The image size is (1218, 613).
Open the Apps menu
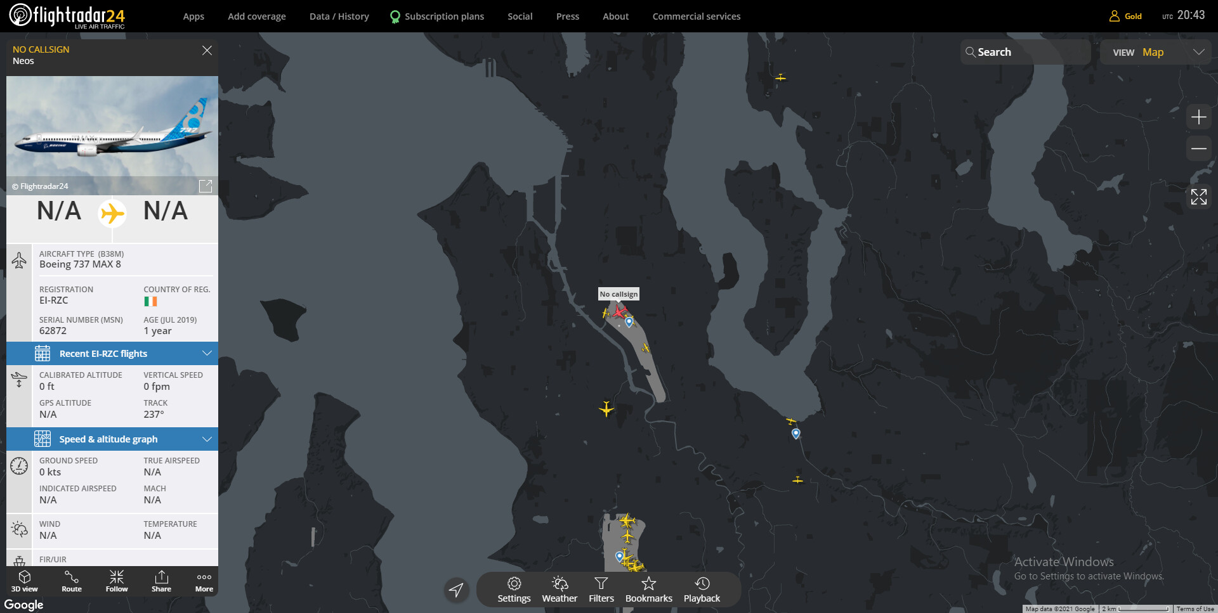[193, 16]
